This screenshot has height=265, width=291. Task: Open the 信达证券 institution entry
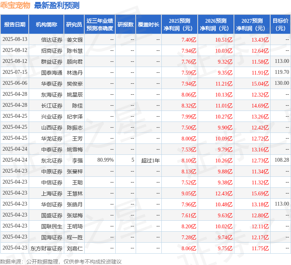pos(52,39)
